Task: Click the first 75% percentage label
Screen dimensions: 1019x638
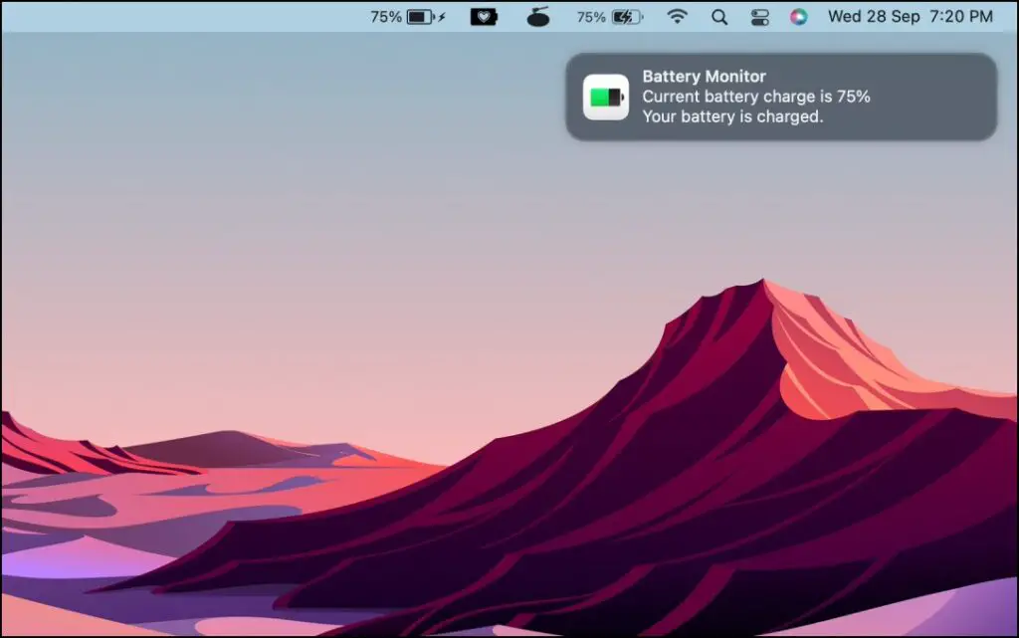Action: pos(386,17)
